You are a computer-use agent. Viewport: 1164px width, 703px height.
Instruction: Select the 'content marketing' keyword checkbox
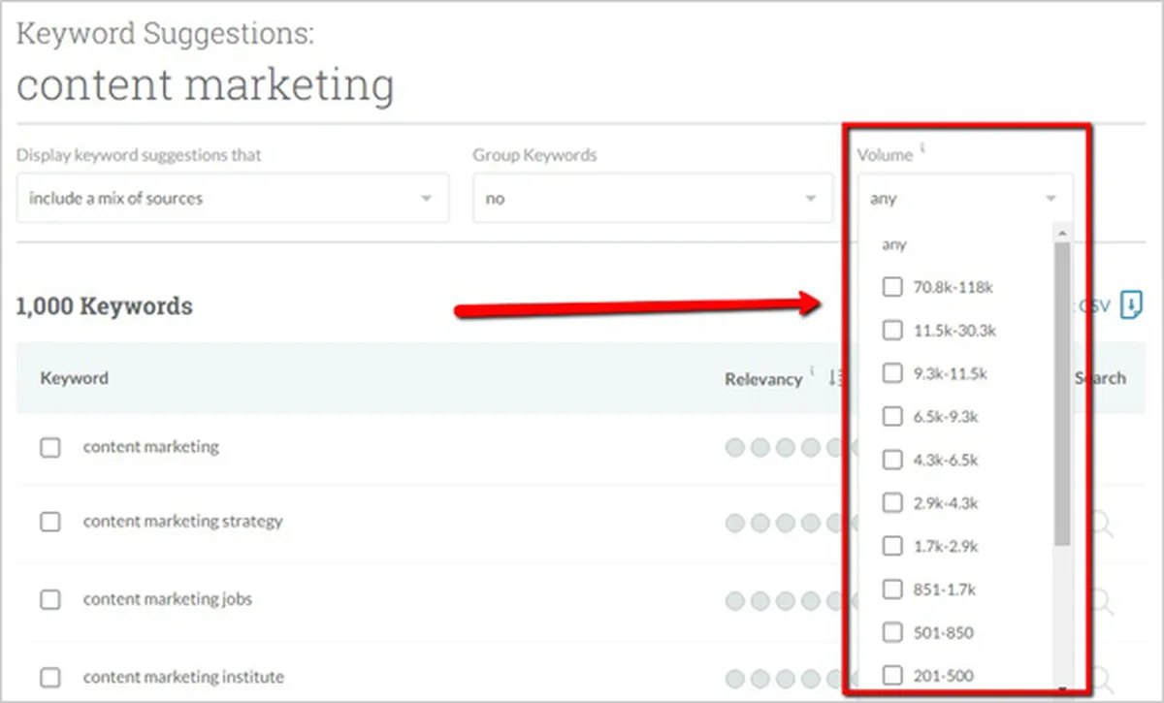pyautogui.click(x=50, y=447)
